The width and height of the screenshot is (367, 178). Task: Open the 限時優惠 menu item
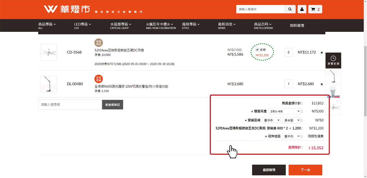tap(297, 26)
